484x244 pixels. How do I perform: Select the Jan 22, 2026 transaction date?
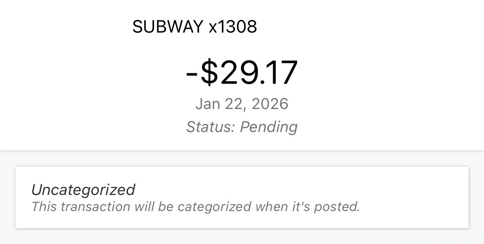pyautogui.click(x=242, y=104)
